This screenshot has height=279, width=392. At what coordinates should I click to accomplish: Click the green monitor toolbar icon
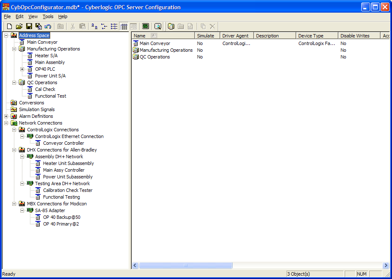pyautogui.click(x=145, y=27)
